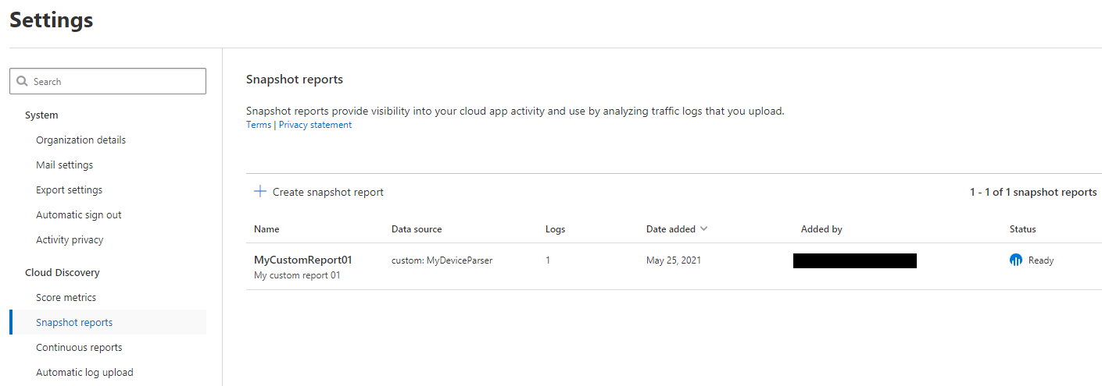Click the Ready status chart icon
Viewport: 1102px width, 386px height.
(x=1016, y=260)
